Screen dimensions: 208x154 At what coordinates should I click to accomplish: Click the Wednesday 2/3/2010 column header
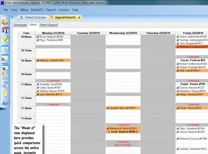(123, 33)
